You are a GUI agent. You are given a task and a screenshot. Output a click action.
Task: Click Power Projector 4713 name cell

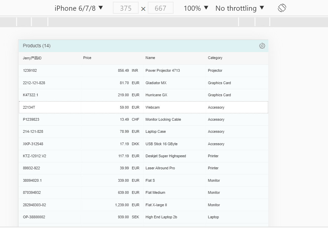[x=162, y=71]
